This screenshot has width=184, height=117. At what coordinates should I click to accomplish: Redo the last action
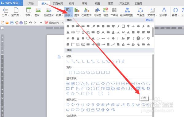click(x=35, y=23)
